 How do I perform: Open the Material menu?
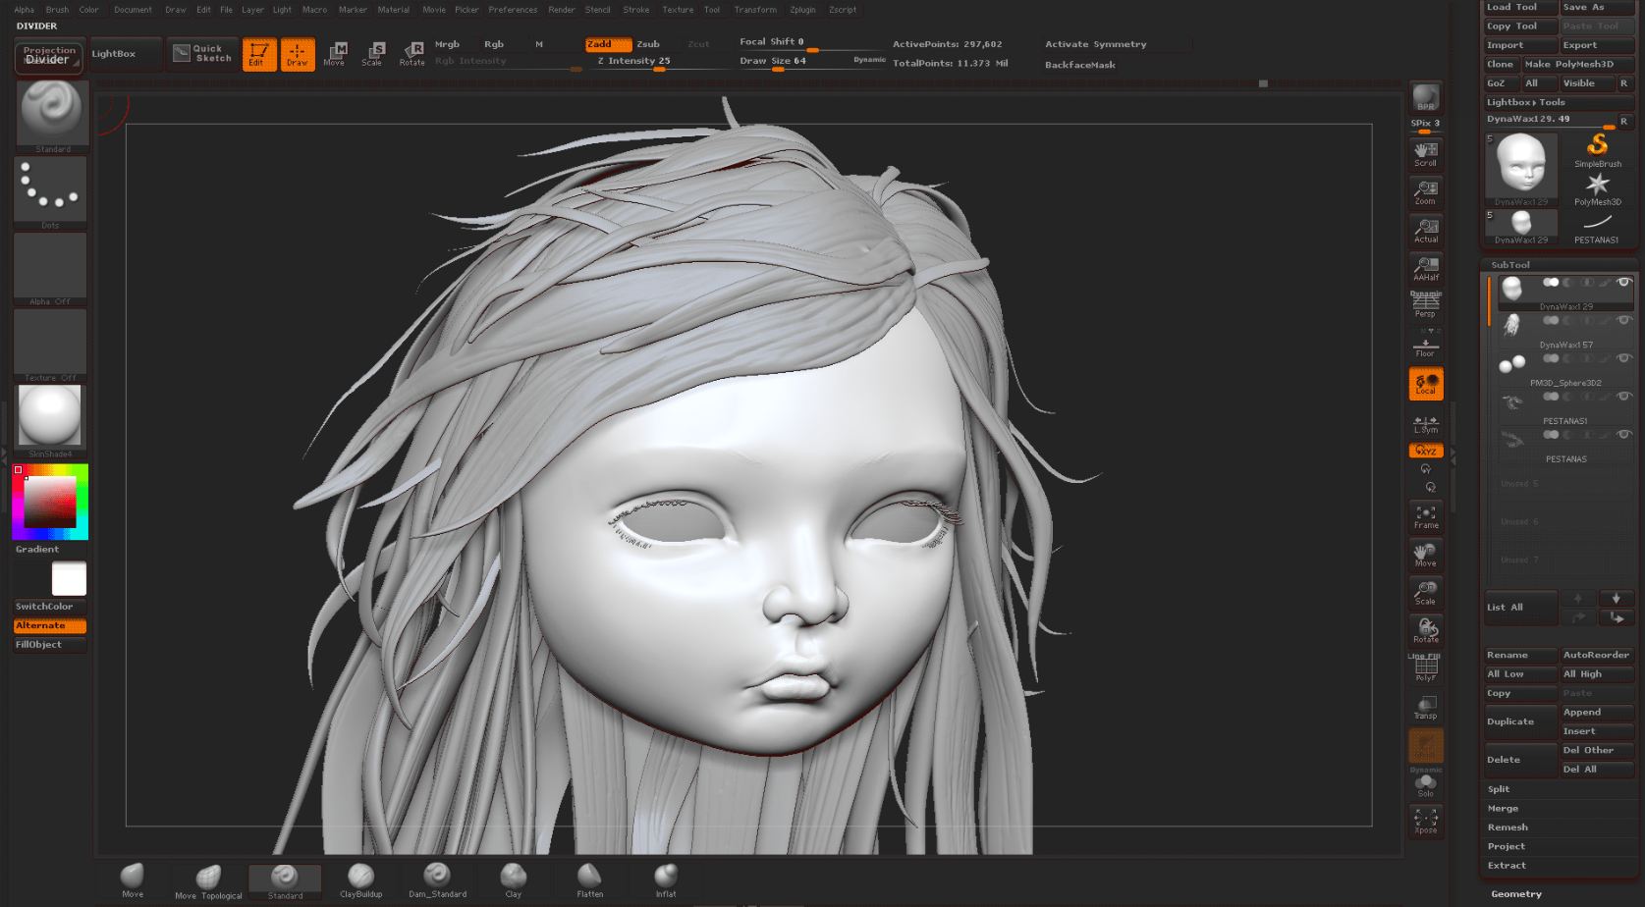pos(394,10)
